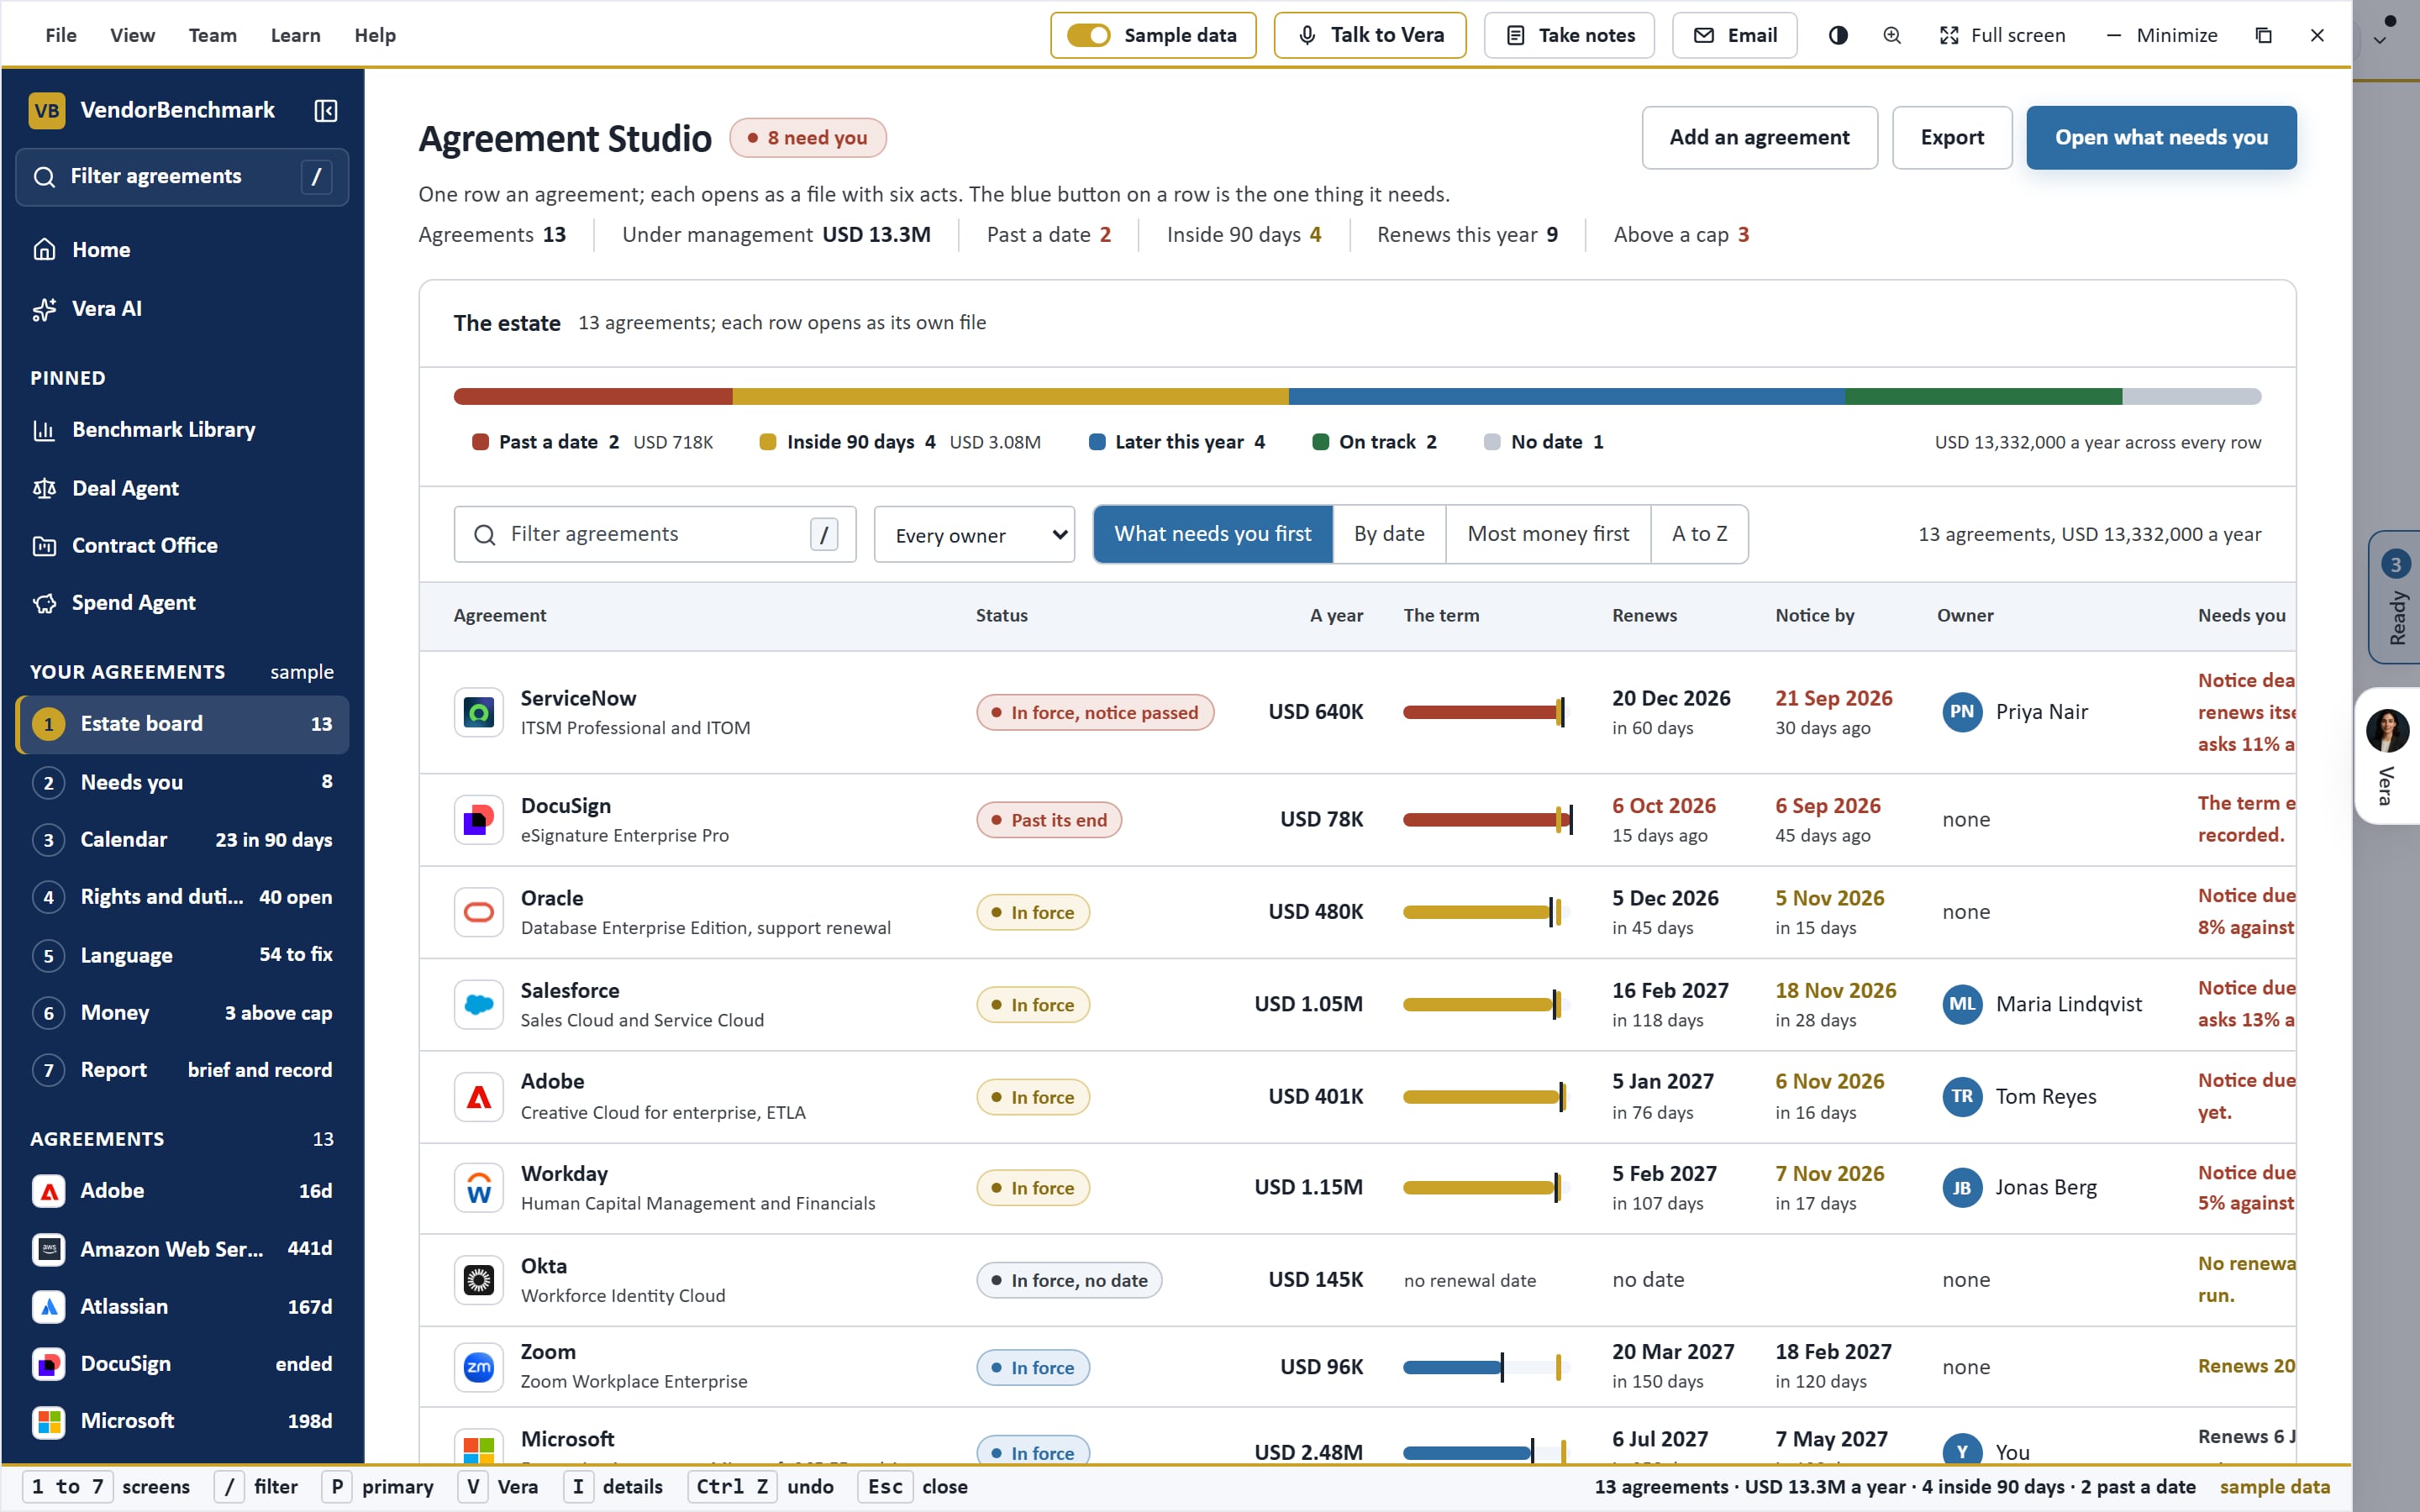Select the 'What needs you first' sort option
2420x1512 pixels.
click(x=1213, y=534)
